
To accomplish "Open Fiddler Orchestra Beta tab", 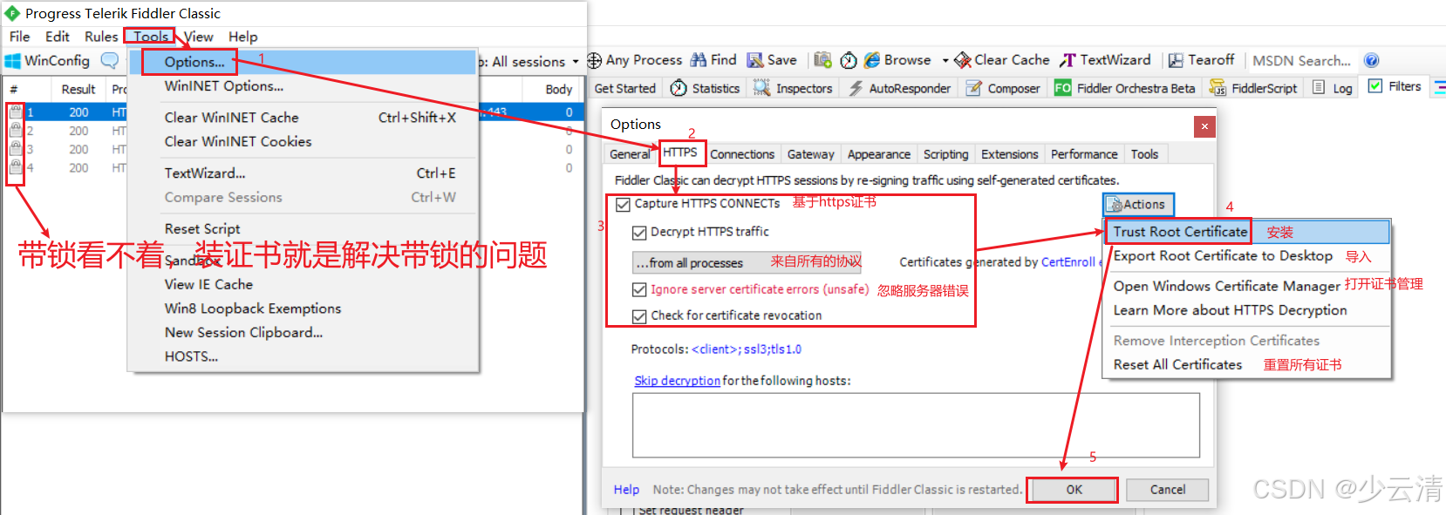I will point(1125,88).
